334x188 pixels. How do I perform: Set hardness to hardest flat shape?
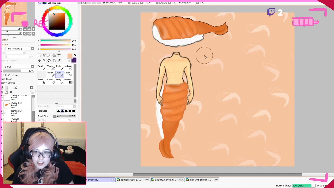[74, 111]
